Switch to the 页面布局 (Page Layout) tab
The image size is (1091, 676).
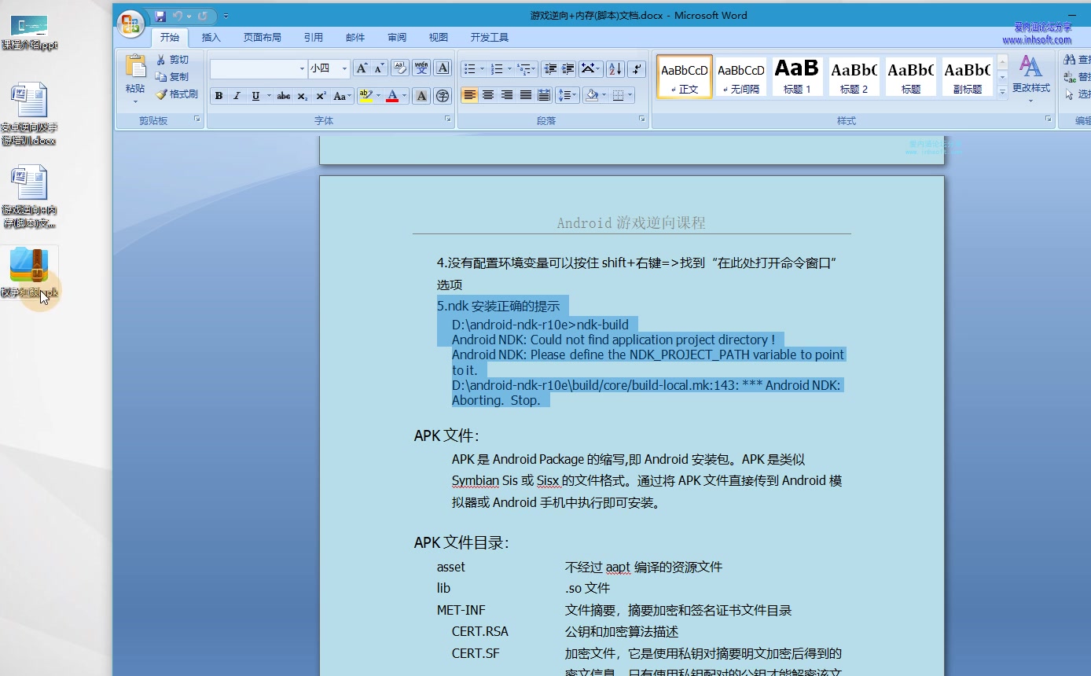pyautogui.click(x=262, y=37)
